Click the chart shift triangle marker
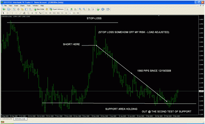205x124 pixels. tap(159, 16)
